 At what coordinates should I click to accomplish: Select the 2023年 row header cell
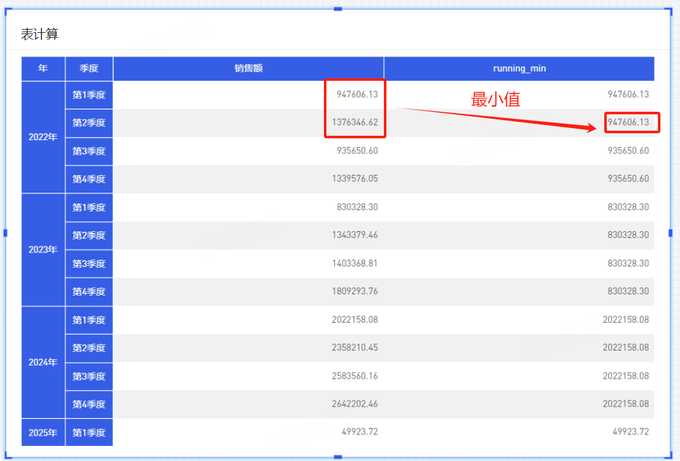(x=43, y=249)
